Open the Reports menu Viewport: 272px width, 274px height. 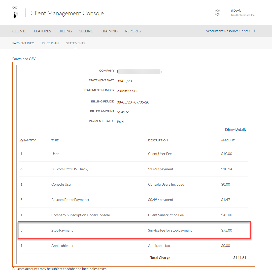tap(133, 31)
